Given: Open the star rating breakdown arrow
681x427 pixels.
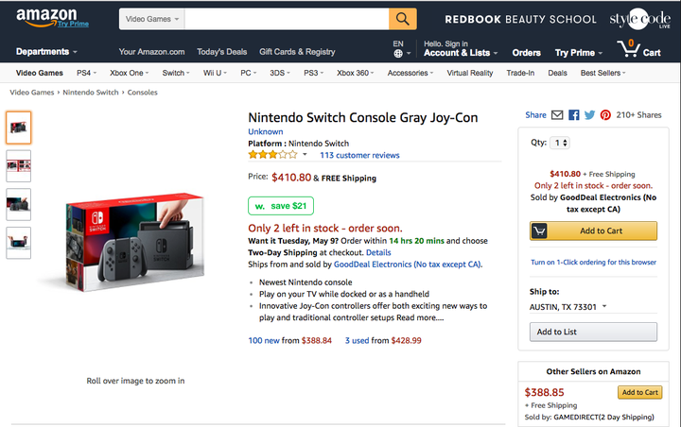Looking at the screenshot, I should pyautogui.click(x=305, y=155).
